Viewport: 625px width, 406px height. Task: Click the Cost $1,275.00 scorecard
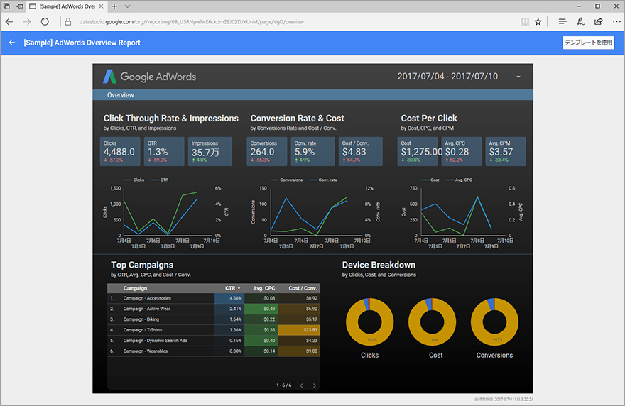point(418,151)
